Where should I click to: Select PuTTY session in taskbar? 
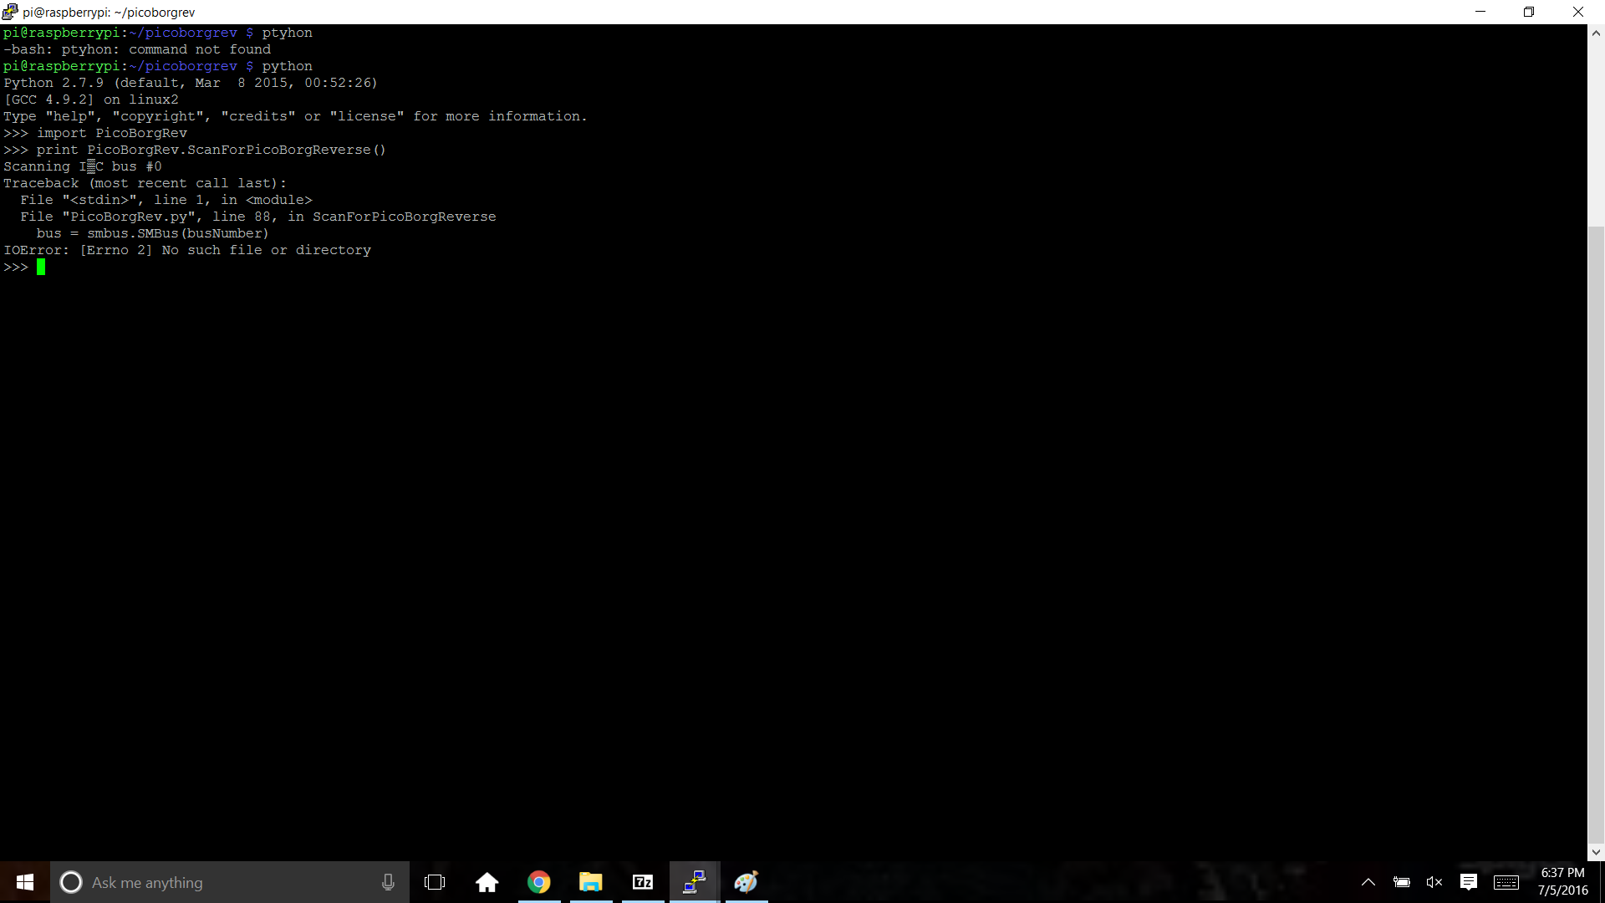695,882
